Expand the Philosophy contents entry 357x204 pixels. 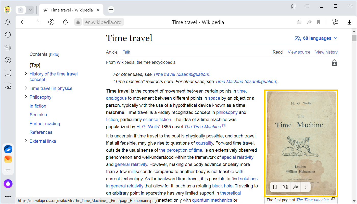click(x=25, y=97)
